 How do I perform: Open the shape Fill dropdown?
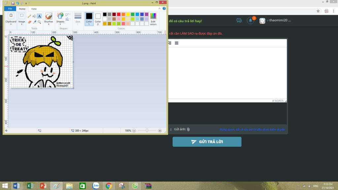(x=68, y=19)
